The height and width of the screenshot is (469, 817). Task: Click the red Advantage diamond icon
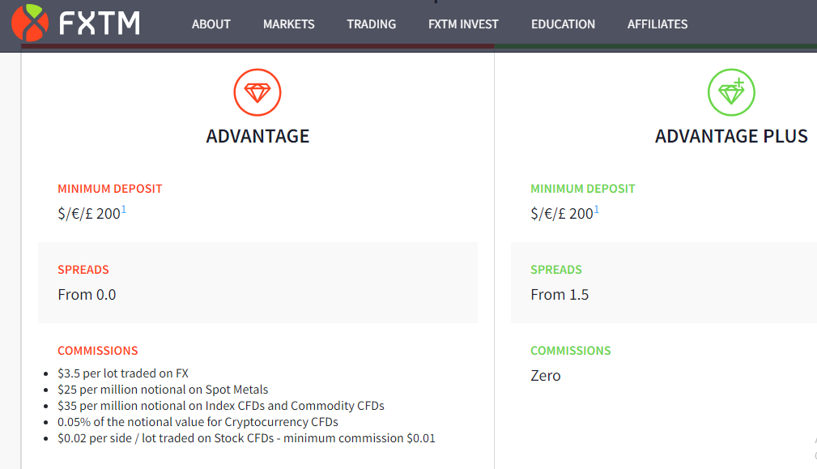coord(257,92)
